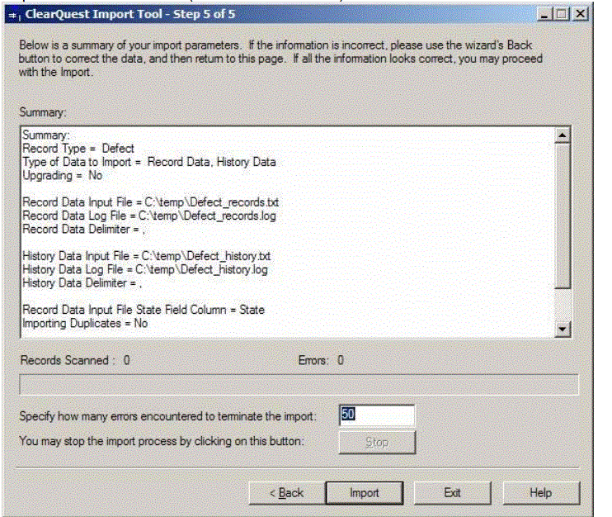Click the error limit field showing 50
The height and width of the screenshot is (517, 612).
point(376,415)
